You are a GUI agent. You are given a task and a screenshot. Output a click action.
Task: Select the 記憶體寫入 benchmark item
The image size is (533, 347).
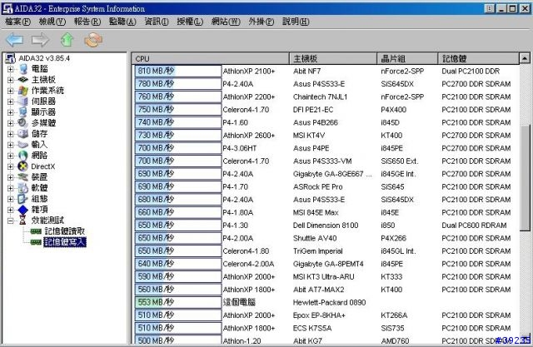coord(65,242)
